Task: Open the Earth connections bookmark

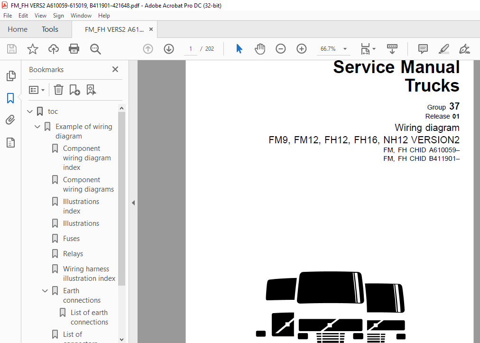Action: click(82, 296)
